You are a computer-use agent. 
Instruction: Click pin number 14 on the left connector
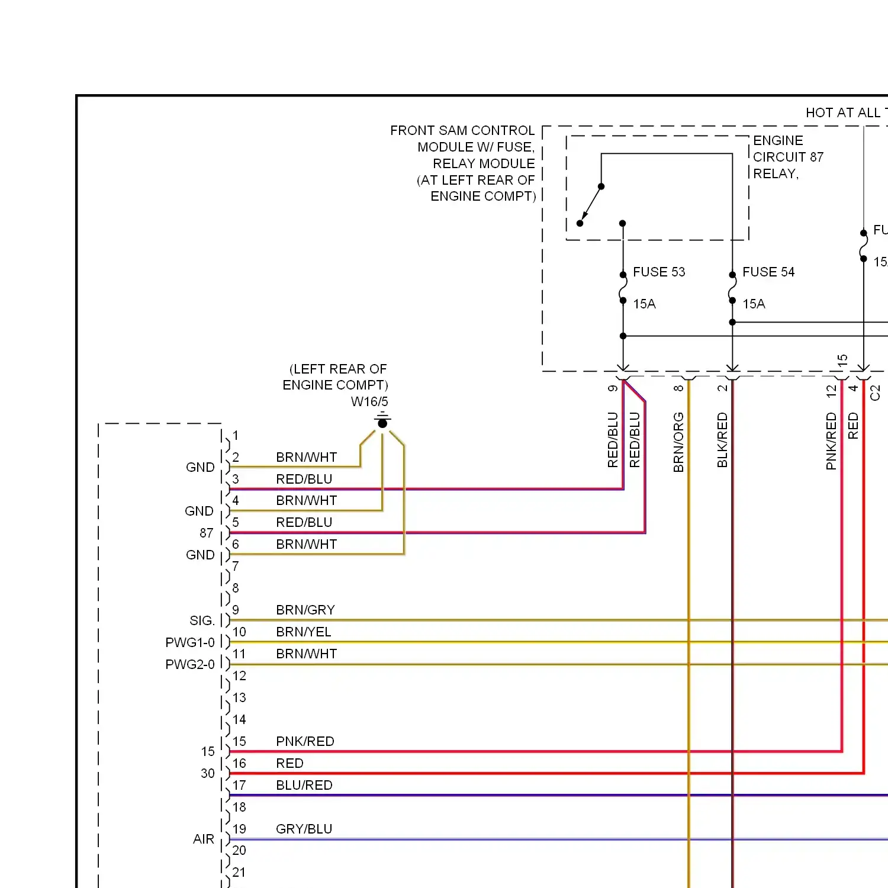click(239, 719)
